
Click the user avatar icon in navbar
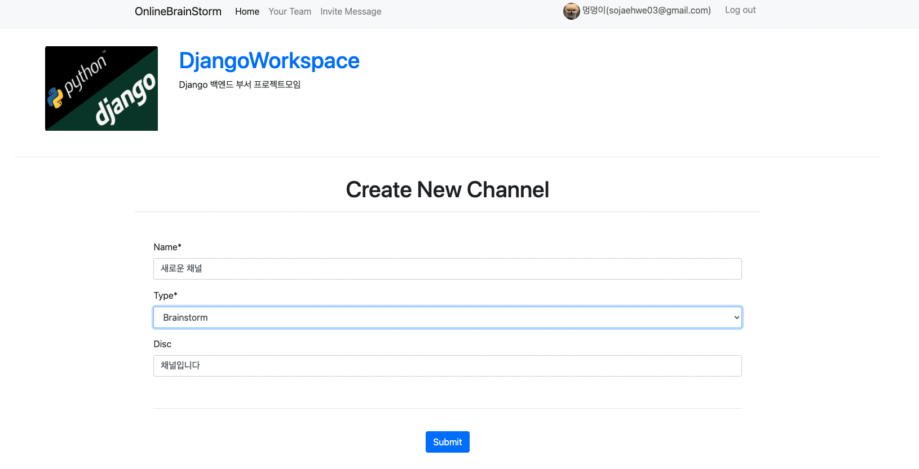[571, 11]
